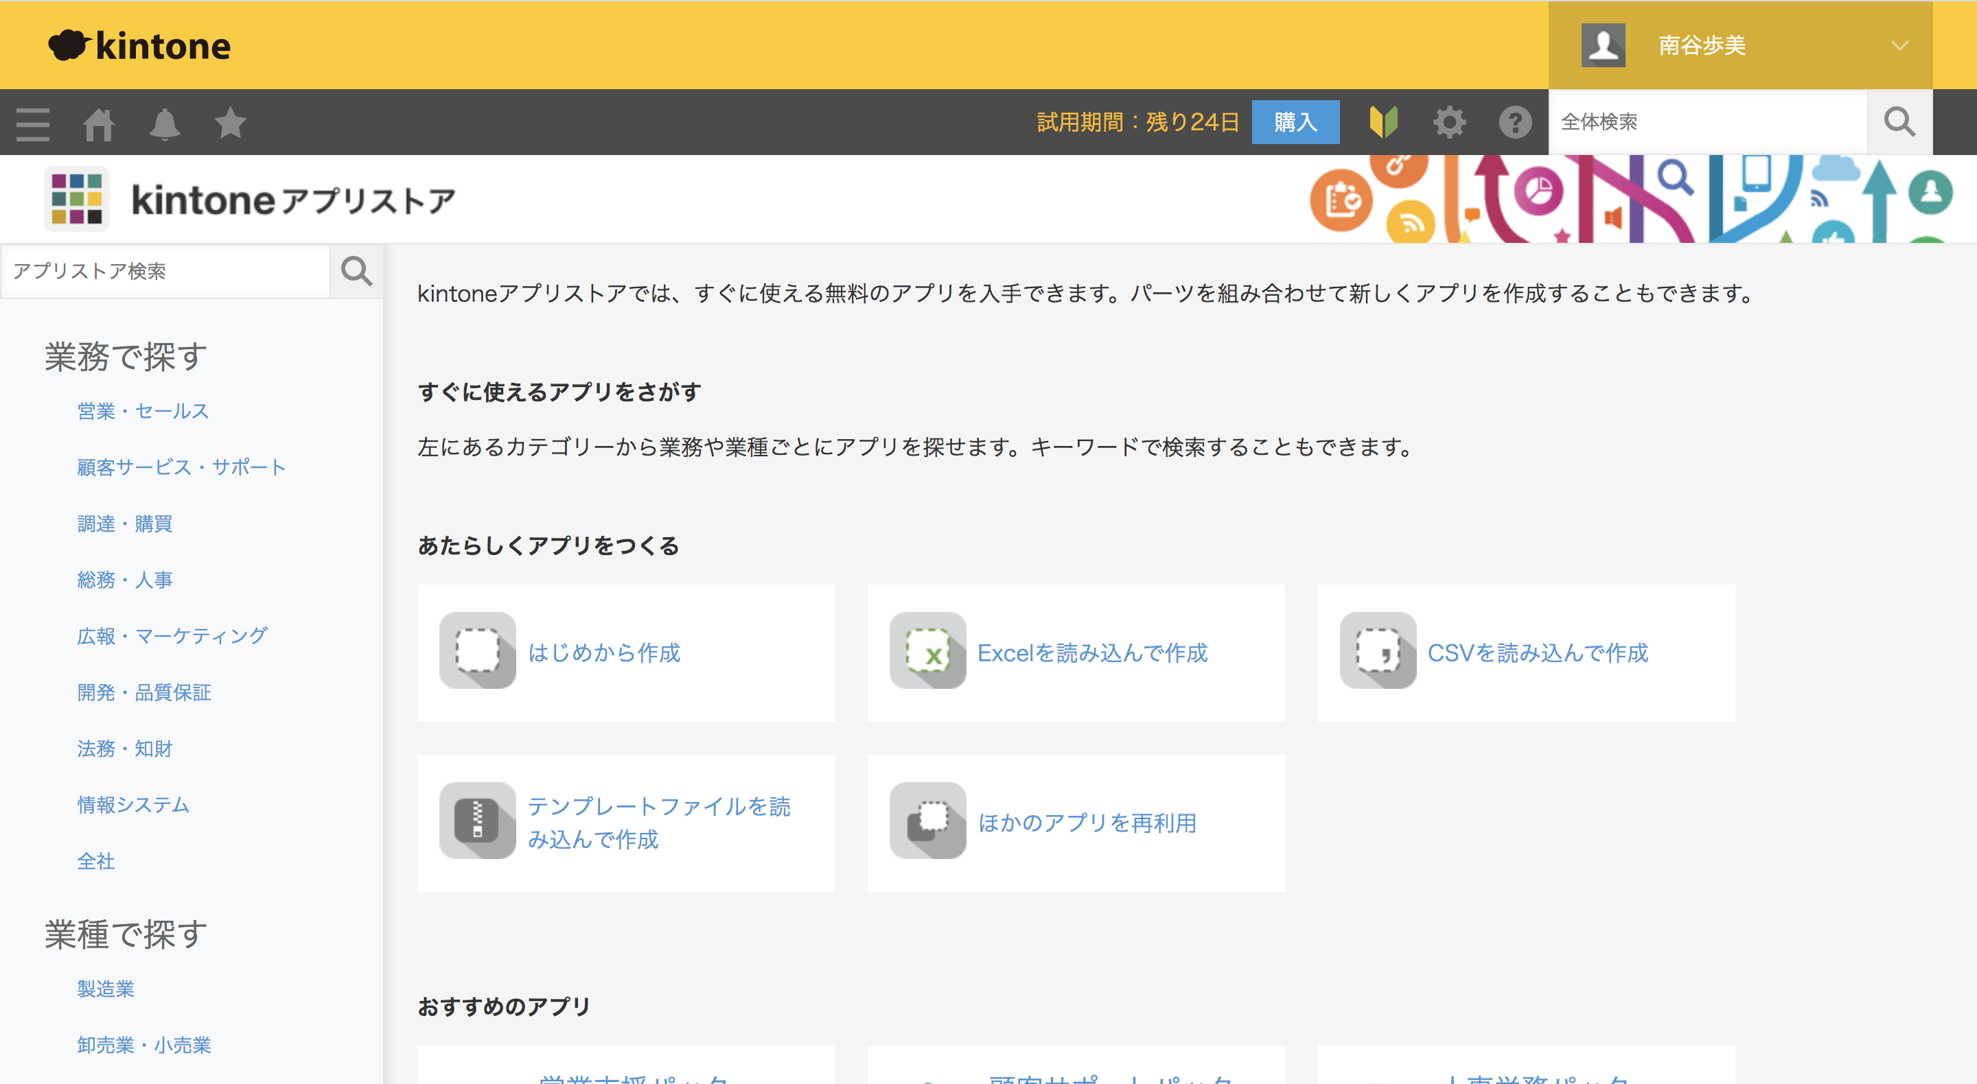Select 総務・人事 category
This screenshot has height=1084, width=1977.
[125, 580]
